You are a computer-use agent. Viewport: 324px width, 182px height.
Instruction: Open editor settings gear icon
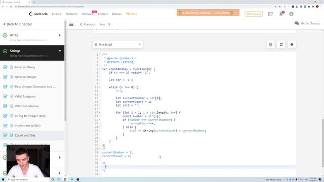click(x=292, y=44)
